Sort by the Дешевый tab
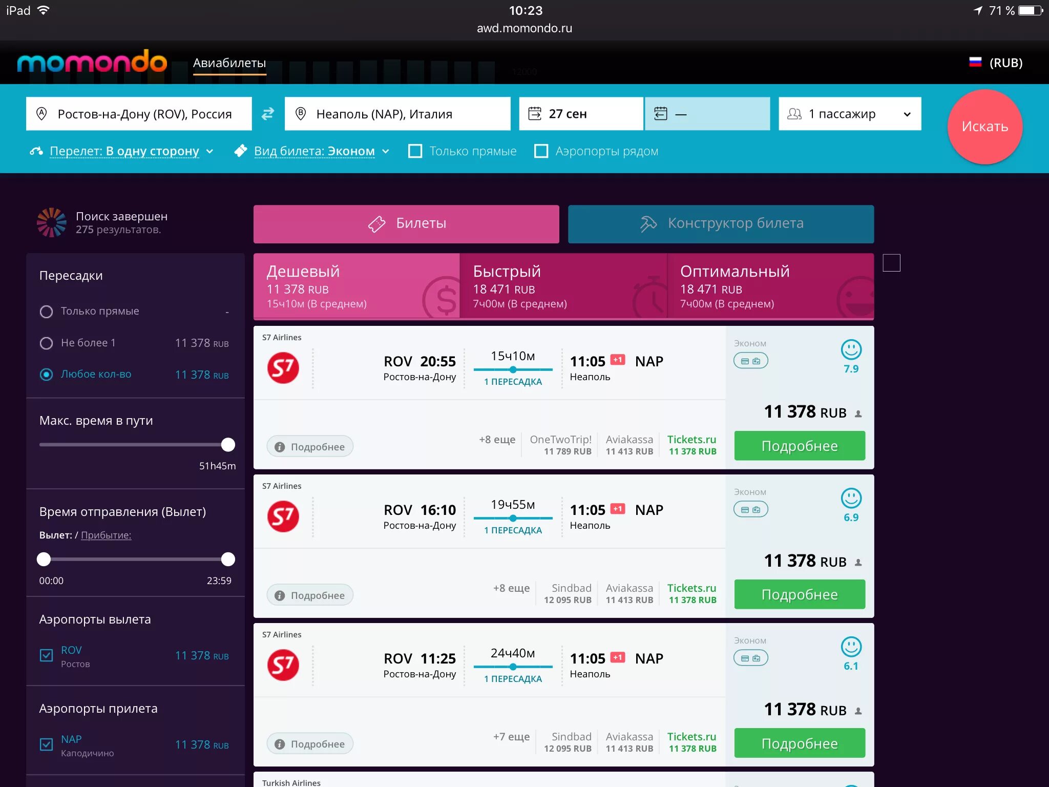This screenshot has width=1049, height=787. point(356,286)
